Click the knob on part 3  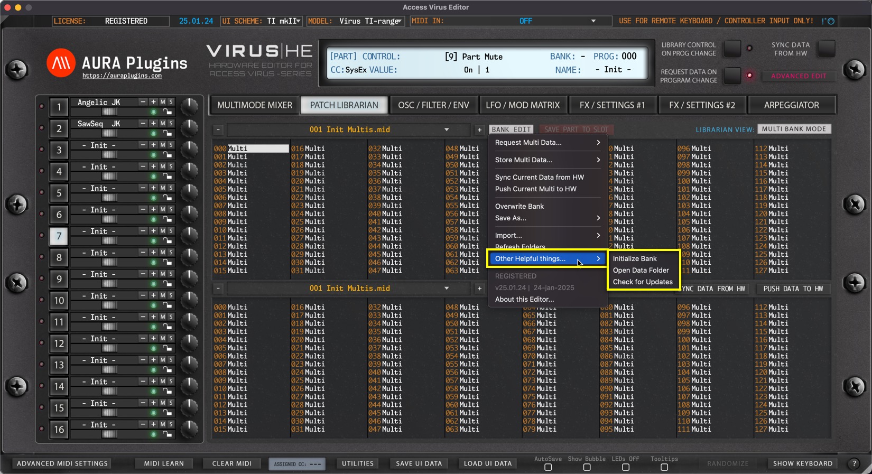(x=189, y=150)
